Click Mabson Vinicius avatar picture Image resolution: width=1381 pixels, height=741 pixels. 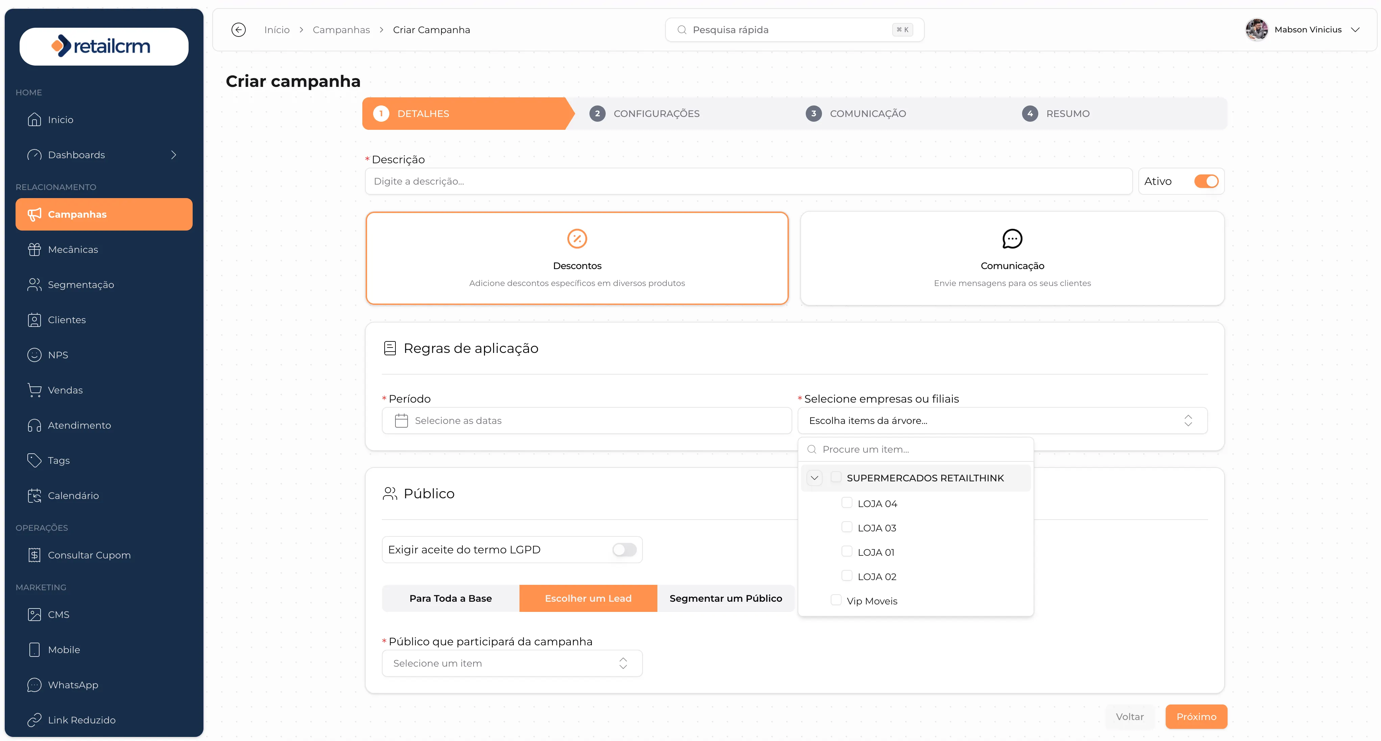pos(1257,29)
